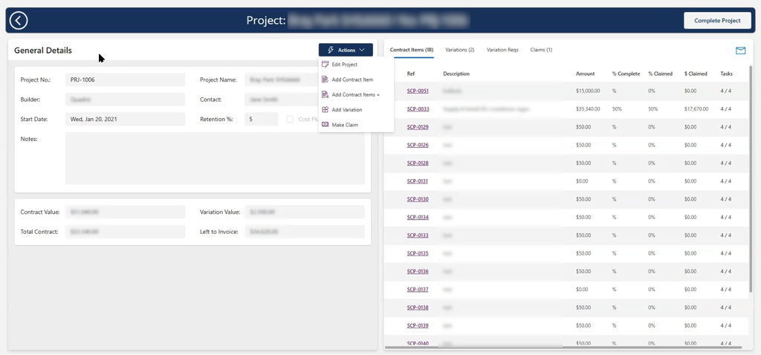The width and height of the screenshot is (761, 355).
Task: Click the % Claimed column header
Action: click(660, 74)
